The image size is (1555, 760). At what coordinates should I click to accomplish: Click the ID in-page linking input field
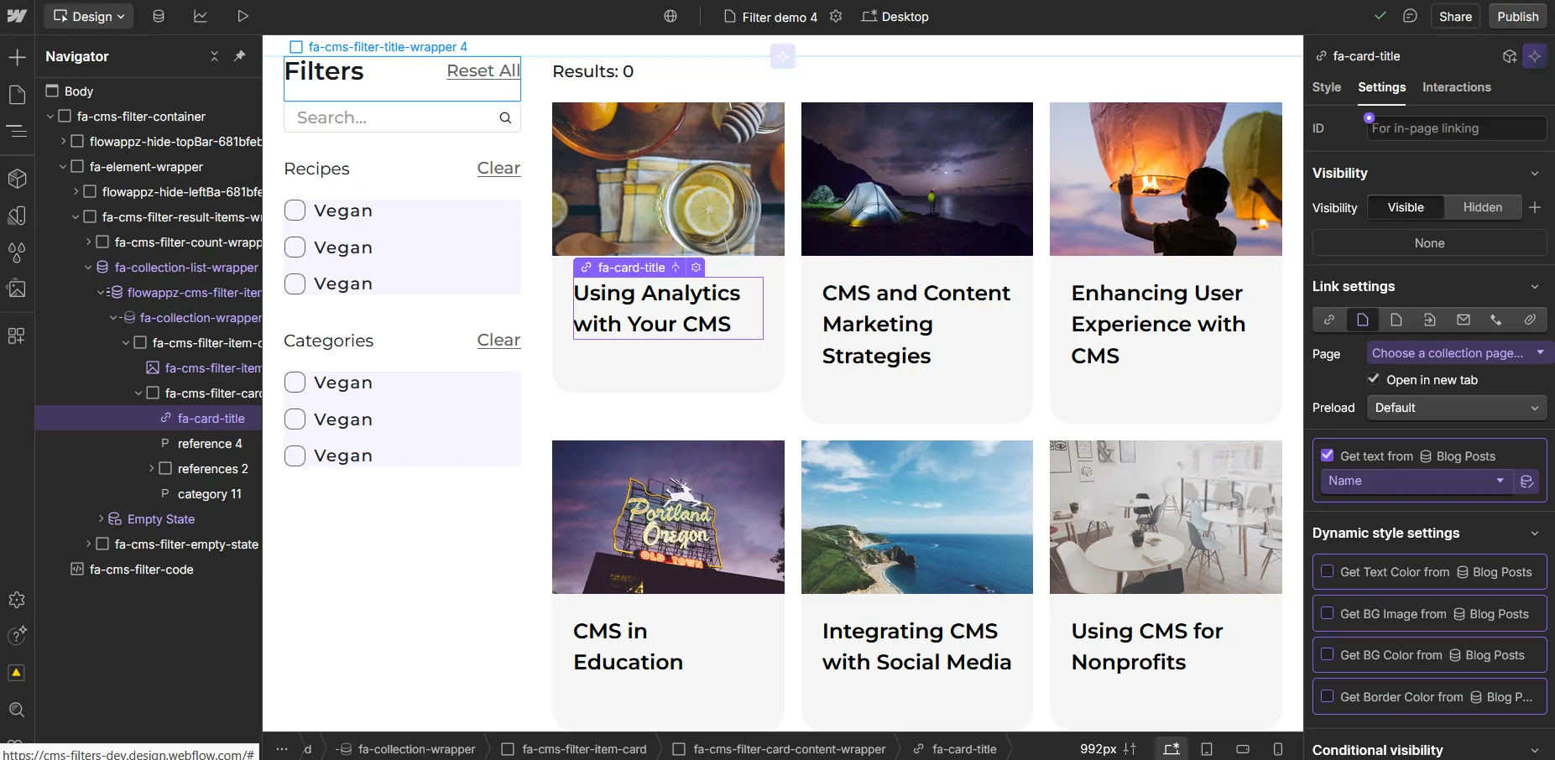point(1456,128)
